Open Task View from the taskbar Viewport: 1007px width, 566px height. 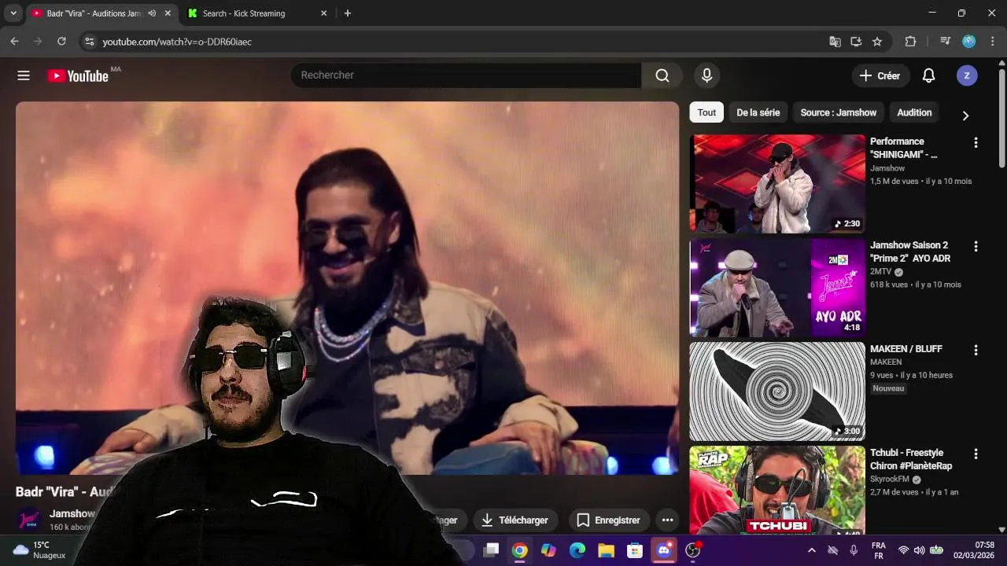click(x=491, y=550)
